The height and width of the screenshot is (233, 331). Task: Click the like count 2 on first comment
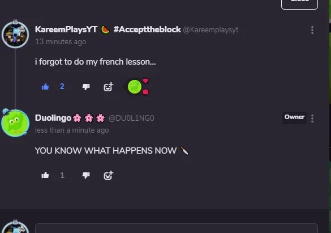click(62, 87)
